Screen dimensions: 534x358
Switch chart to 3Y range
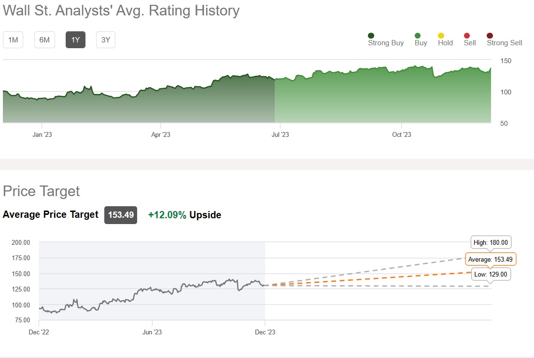(x=106, y=40)
